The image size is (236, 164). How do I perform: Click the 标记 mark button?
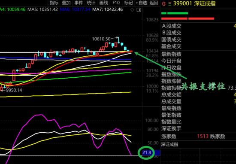(129, 3)
